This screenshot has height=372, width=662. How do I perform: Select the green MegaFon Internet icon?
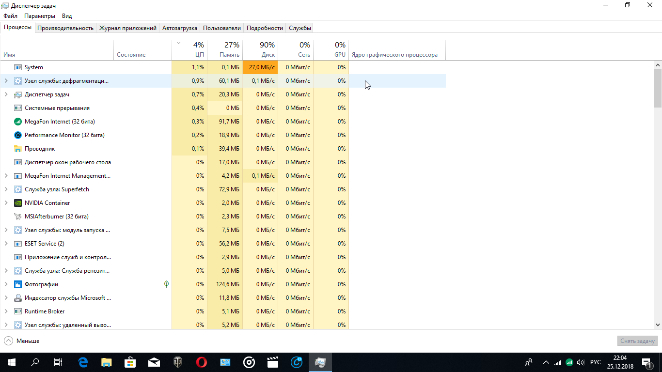[18, 122]
